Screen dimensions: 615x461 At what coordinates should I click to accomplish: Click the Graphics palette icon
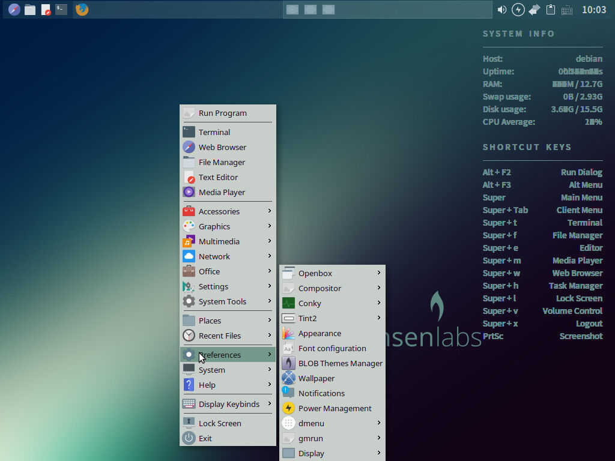(x=189, y=226)
